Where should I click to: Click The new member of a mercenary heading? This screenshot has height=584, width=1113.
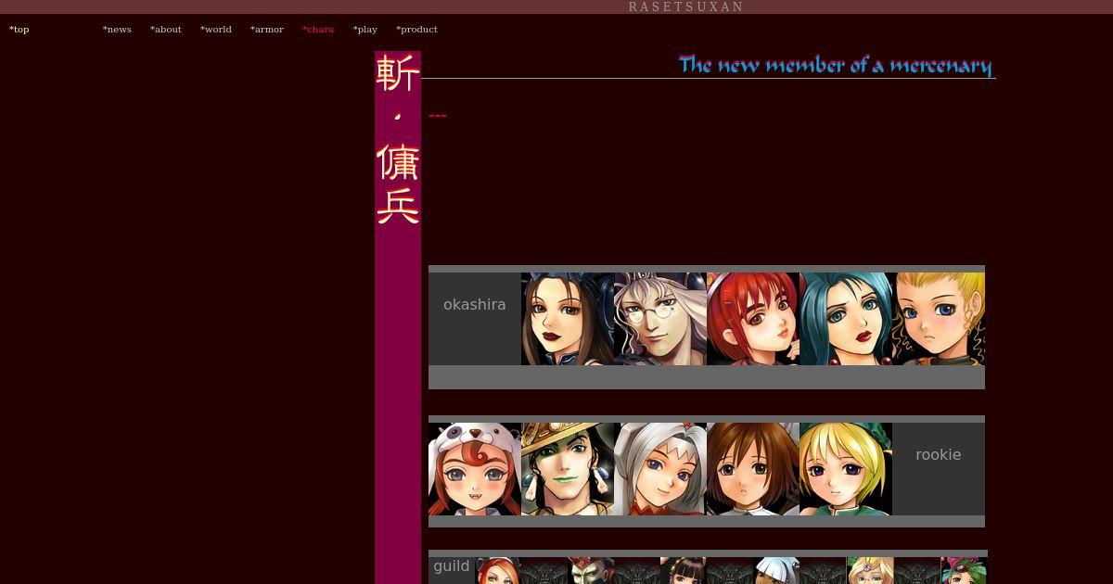point(836,65)
